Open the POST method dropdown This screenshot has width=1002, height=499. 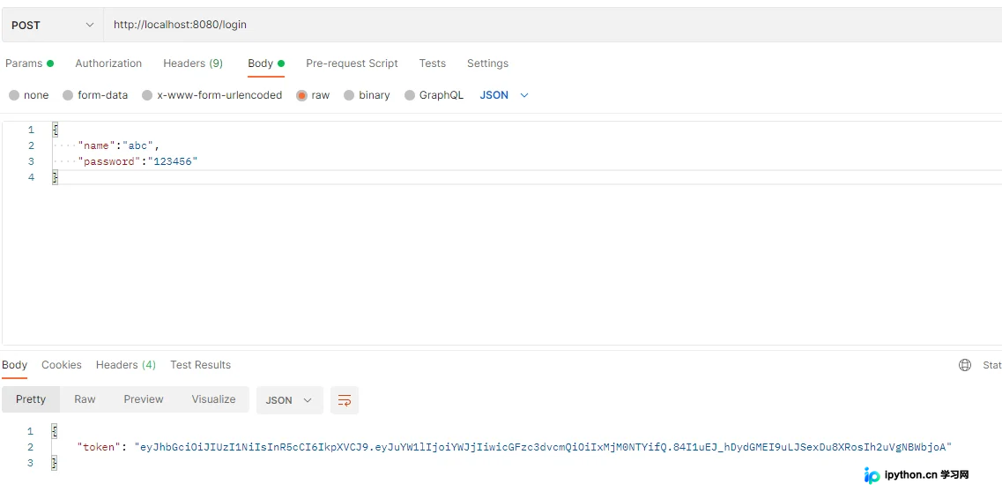click(52, 25)
